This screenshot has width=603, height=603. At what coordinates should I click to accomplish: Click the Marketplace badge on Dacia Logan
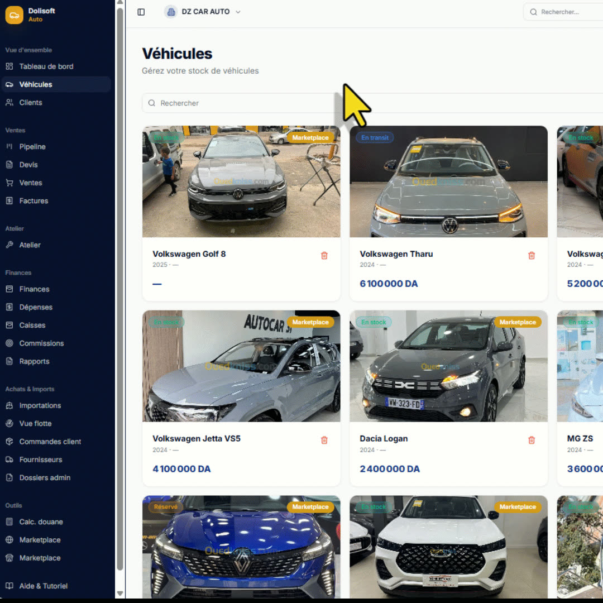click(518, 322)
